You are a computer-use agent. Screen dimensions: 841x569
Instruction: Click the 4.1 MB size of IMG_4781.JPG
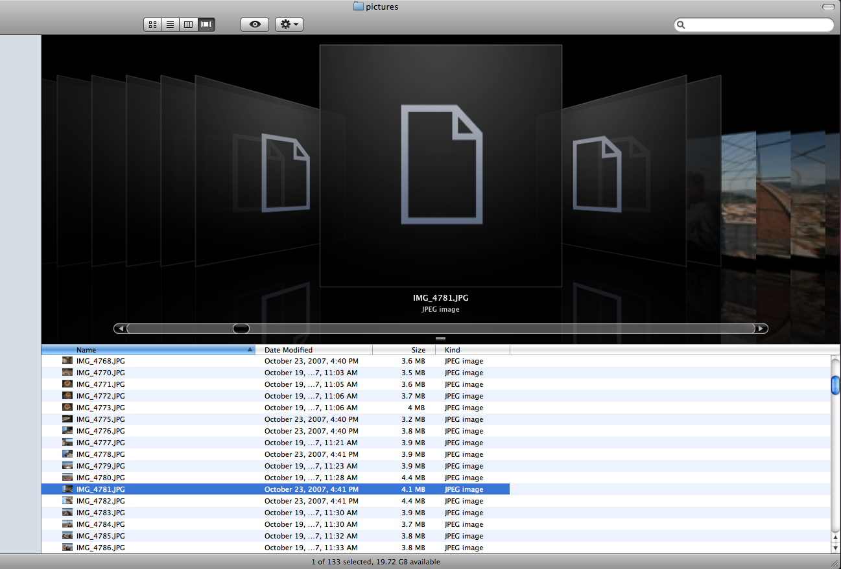click(x=413, y=489)
